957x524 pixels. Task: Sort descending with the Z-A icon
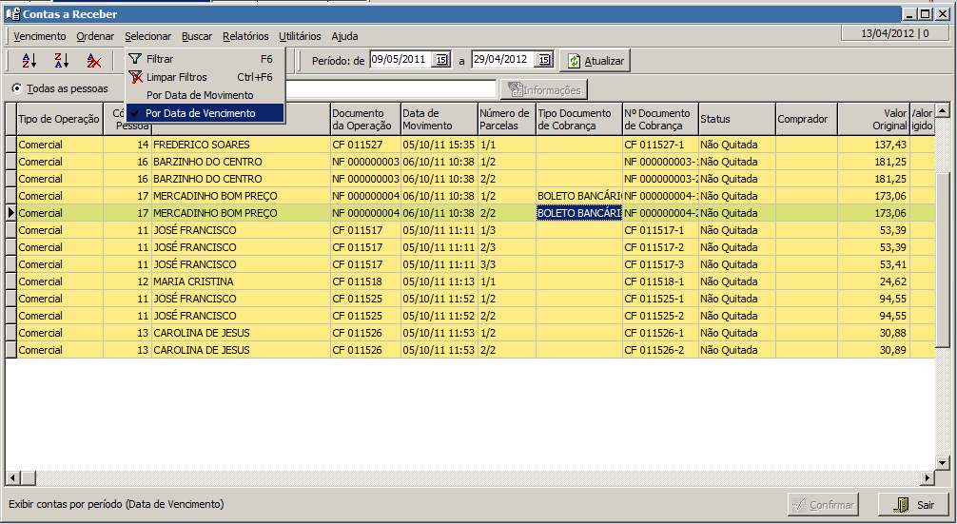(x=62, y=61)
